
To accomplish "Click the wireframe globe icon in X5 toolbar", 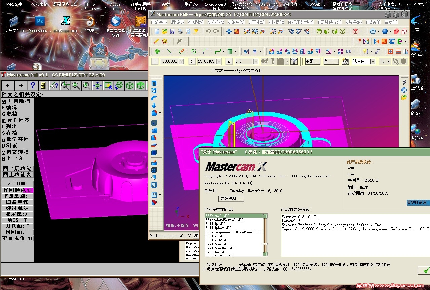I will [x=373, y=31].
